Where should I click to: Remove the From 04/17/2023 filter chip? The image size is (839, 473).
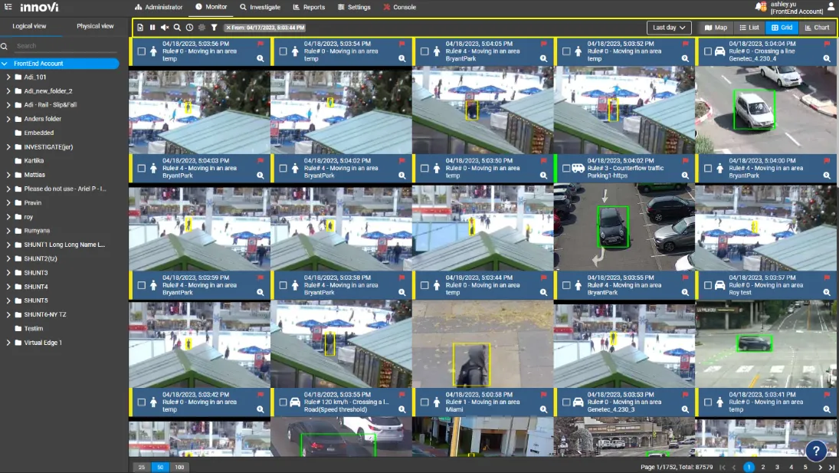228,28
